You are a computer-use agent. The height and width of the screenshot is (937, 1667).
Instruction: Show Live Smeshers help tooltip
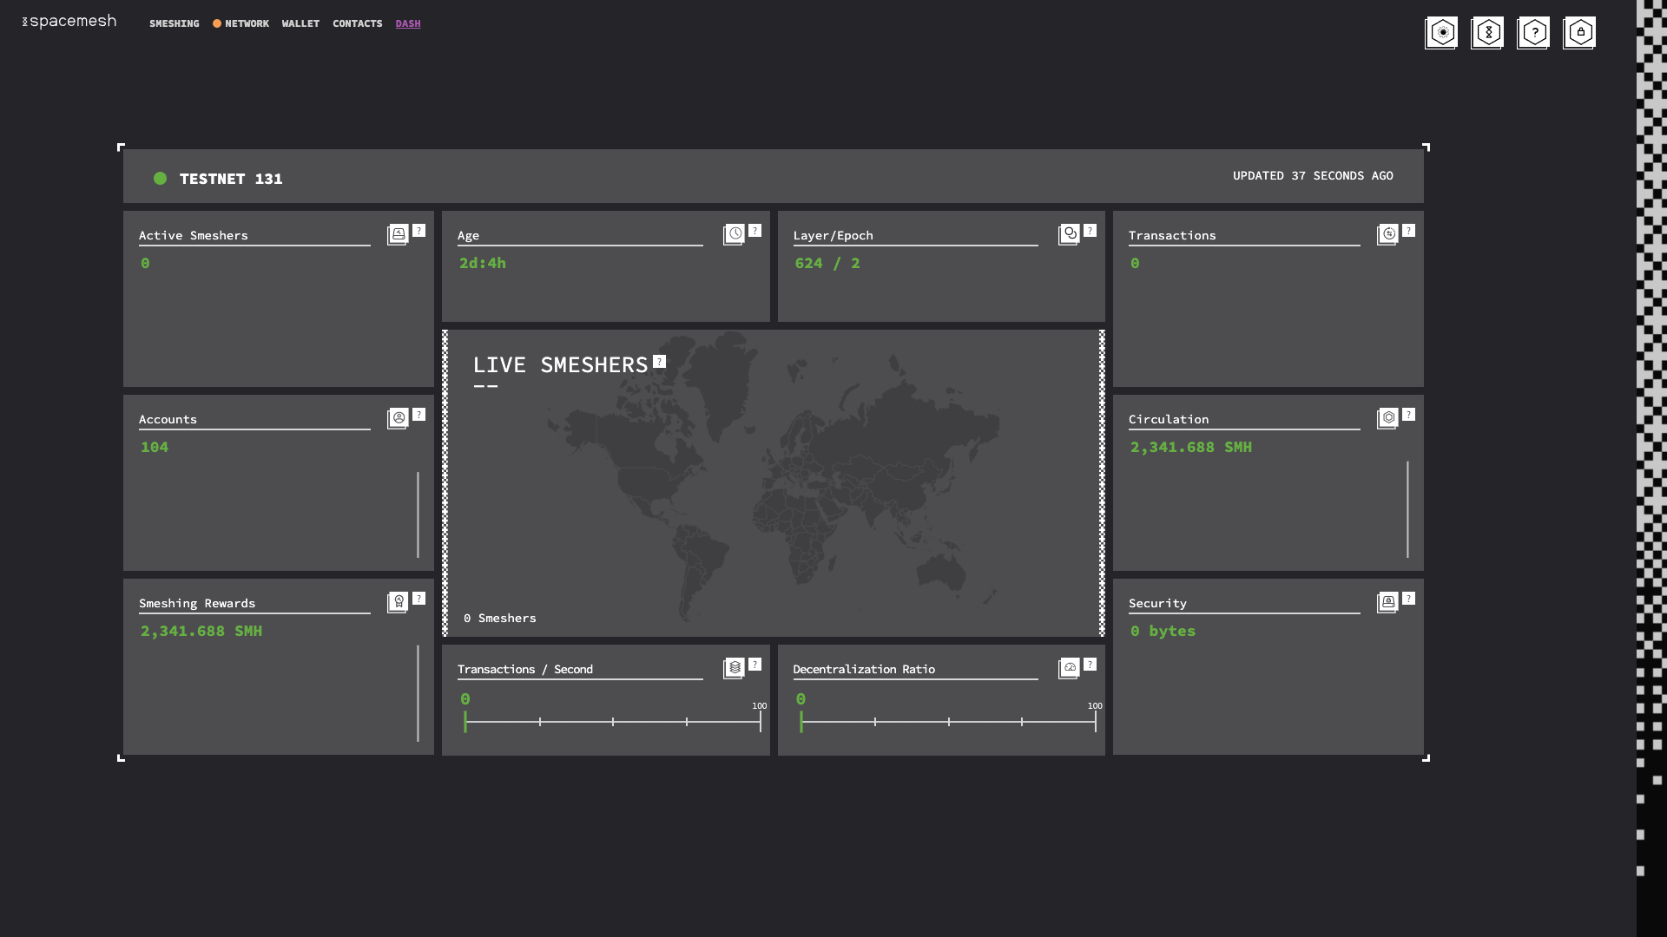click(660, 362)
